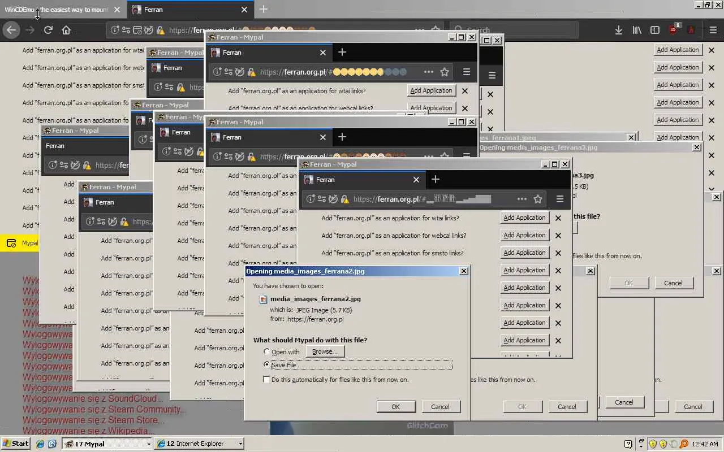Image resolution: width=724 pixels, height=452 pixels.
Task: Open the home page in the main window
Action: [66, 30]
